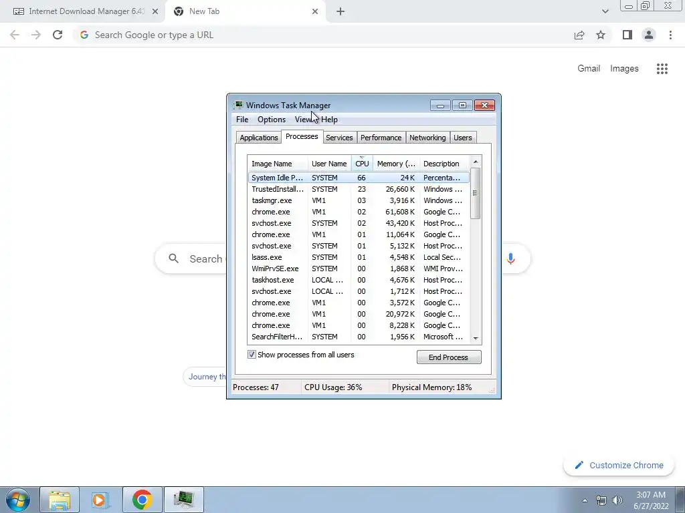Click the Google G icon in the address bar
The width and height of the screenshot is (685, 513).
click(x=84, y=35)
